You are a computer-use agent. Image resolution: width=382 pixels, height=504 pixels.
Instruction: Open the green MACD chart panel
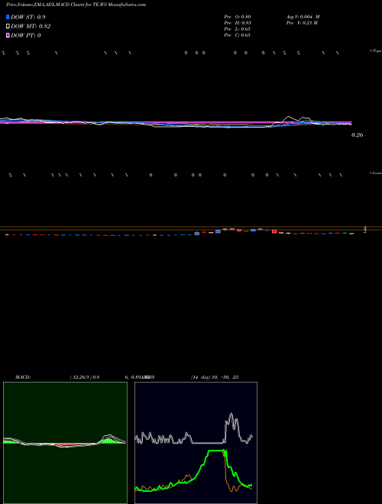click(65, 443)
